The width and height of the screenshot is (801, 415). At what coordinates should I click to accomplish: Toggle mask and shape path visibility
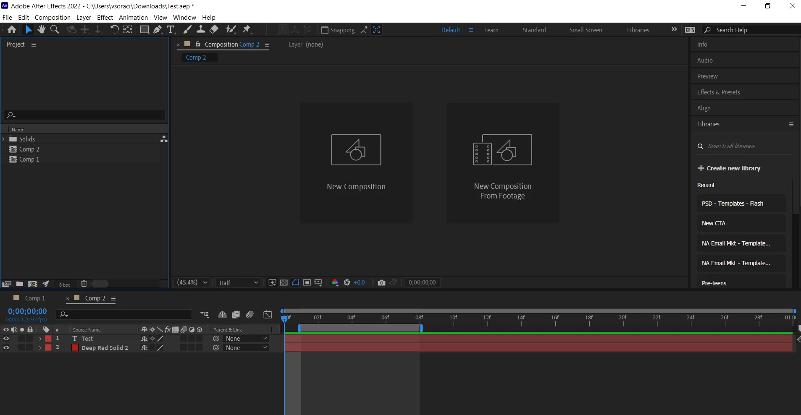[296, 283]
